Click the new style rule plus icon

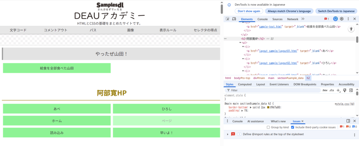pyautogui.click(x=338, y=90)
